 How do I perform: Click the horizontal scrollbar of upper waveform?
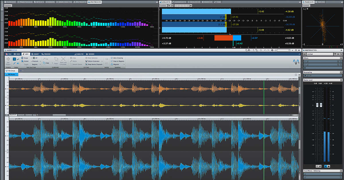point(59,115)
